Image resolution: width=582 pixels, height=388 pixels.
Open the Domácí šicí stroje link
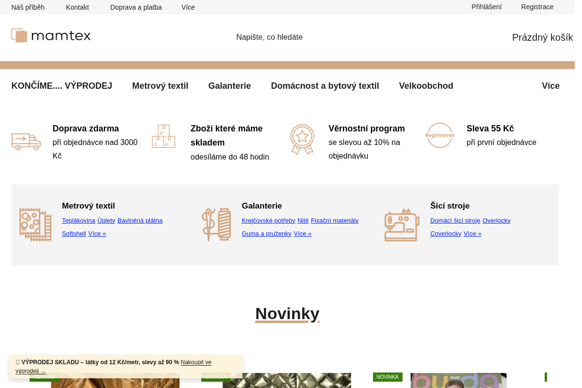point(455,221)
